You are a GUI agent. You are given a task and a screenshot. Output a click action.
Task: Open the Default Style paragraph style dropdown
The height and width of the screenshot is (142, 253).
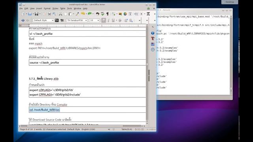[x=53, y=20]
